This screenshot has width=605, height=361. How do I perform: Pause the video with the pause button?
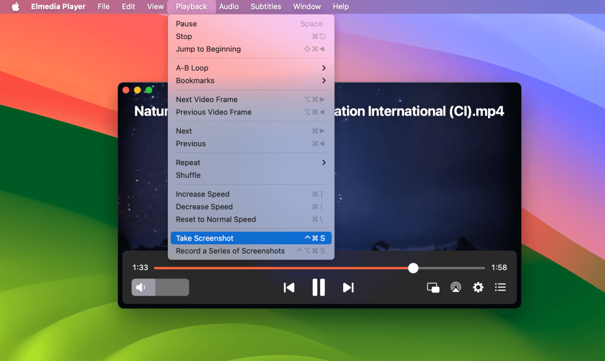pyautogui.click(x=318, y=287)
